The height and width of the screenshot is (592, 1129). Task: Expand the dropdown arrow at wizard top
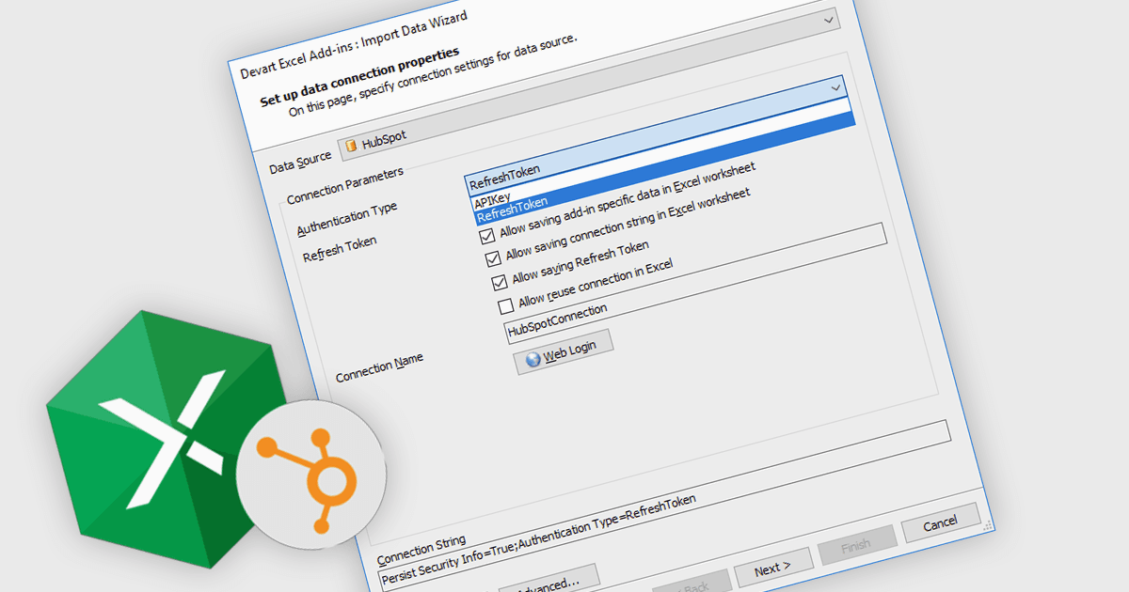click(828, 20)
